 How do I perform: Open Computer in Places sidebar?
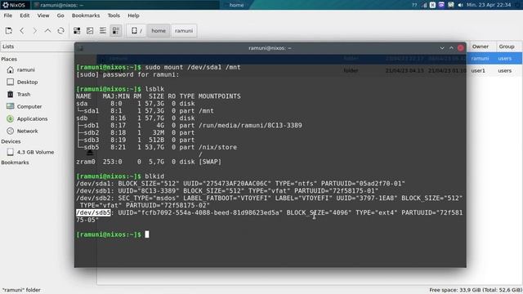click(x=29, y=107)
